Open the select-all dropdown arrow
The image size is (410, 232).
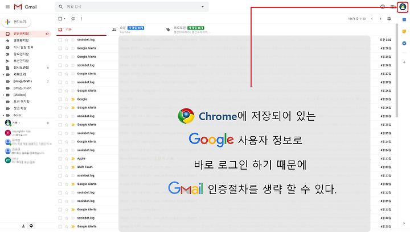pyautogui.click(x=64, y=19)
